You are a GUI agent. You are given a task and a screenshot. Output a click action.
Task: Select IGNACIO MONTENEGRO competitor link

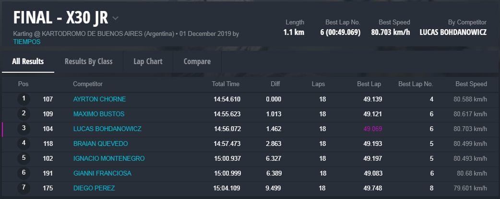point(108,159)
